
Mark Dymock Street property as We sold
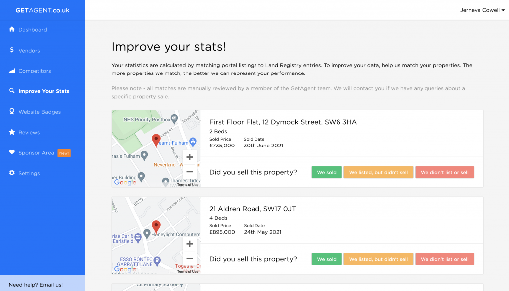pyautogui.click(x=327, y=172)
